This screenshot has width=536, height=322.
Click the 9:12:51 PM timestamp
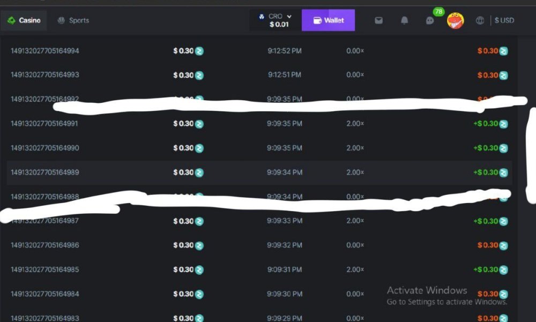(285, 75)
